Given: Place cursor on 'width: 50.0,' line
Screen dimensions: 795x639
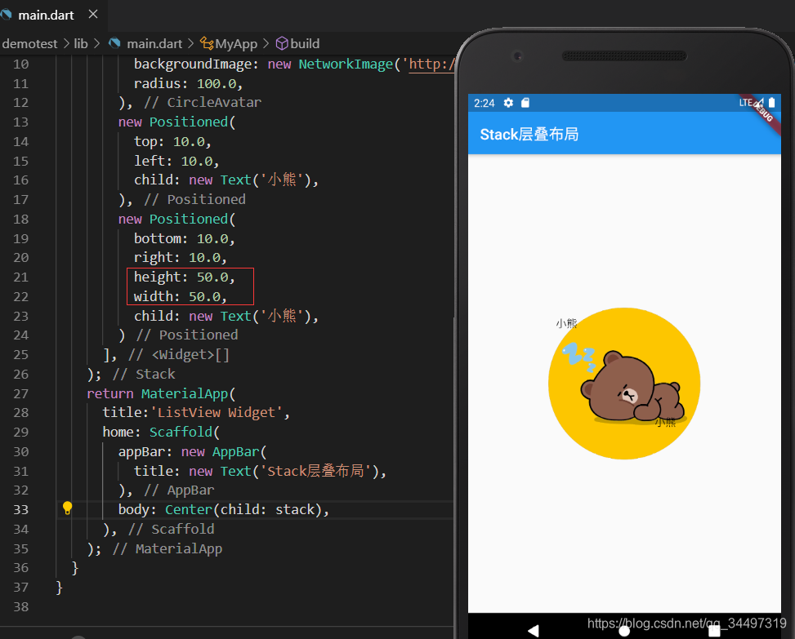Looking at the screenshot, I should (x=180, y=297).
